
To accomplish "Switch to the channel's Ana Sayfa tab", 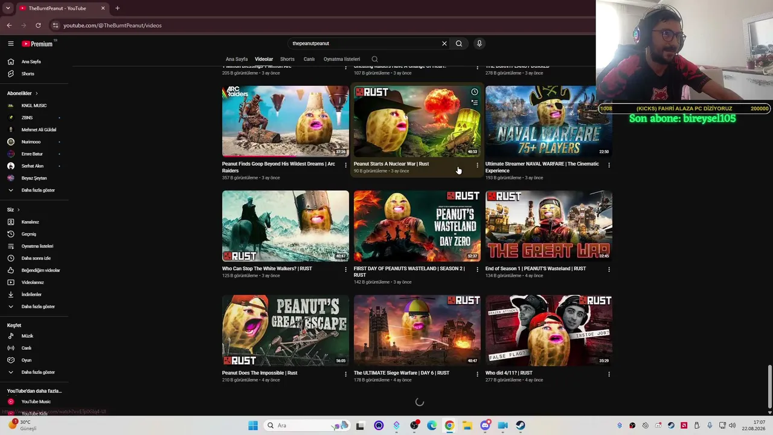I will (237, 59).
